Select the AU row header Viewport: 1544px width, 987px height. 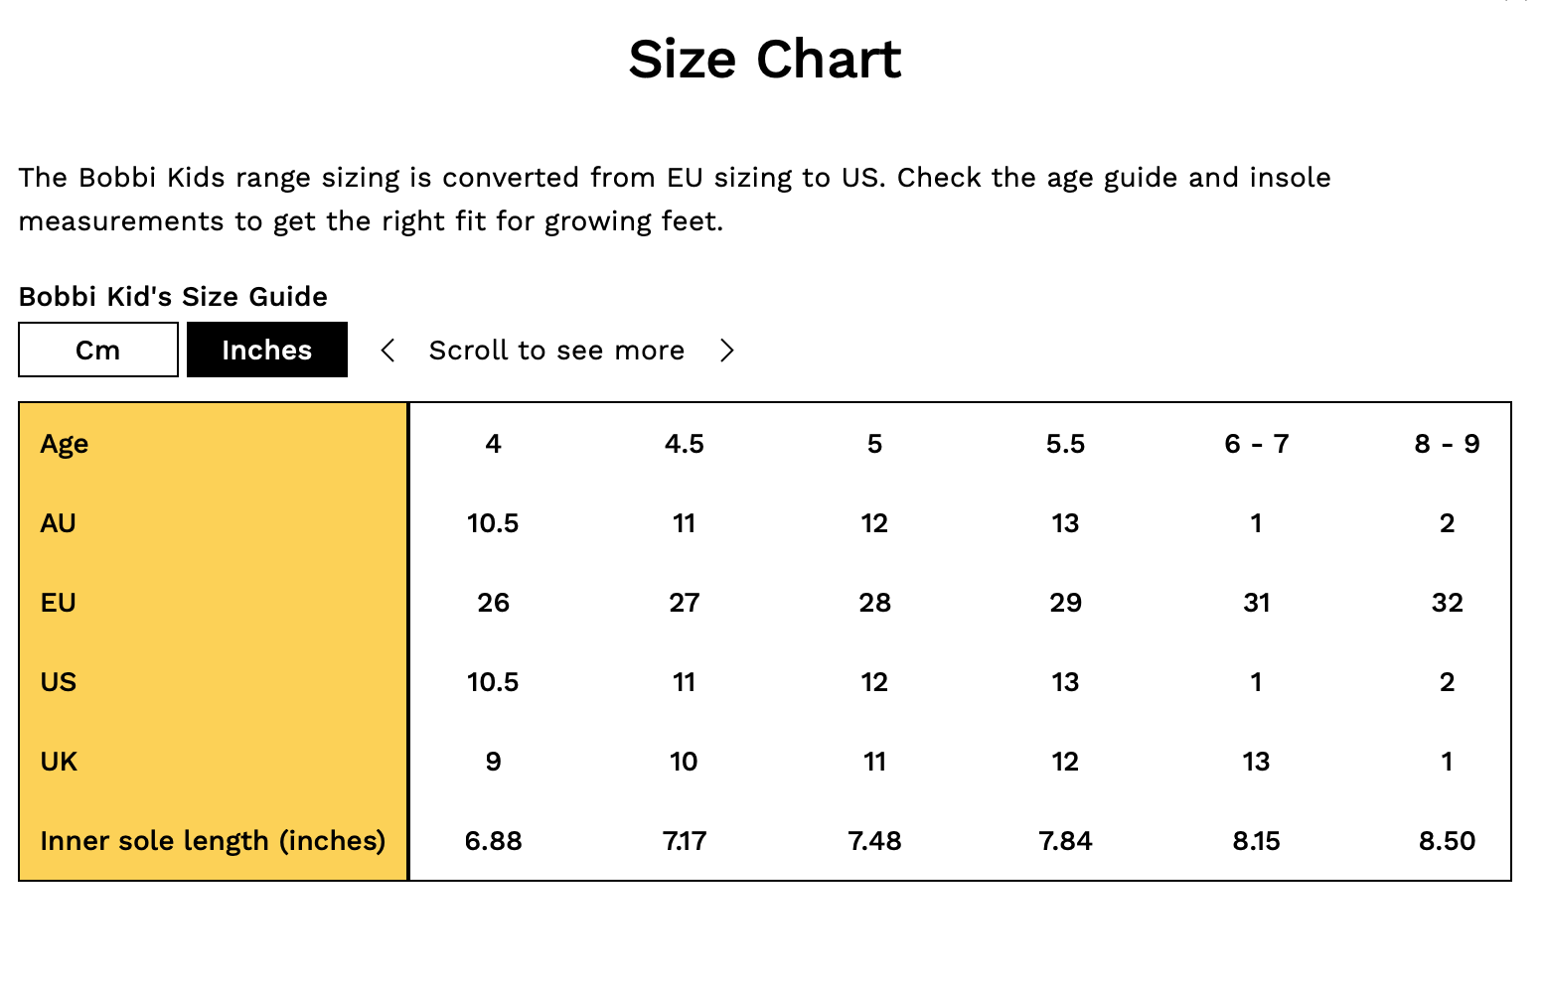[x=59, y=523]
